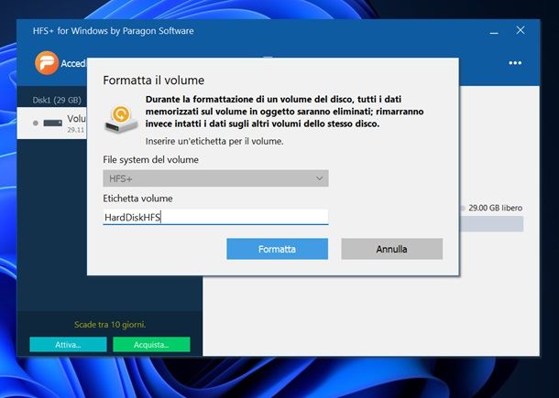Click the Paragon orange logo icon

47,63
